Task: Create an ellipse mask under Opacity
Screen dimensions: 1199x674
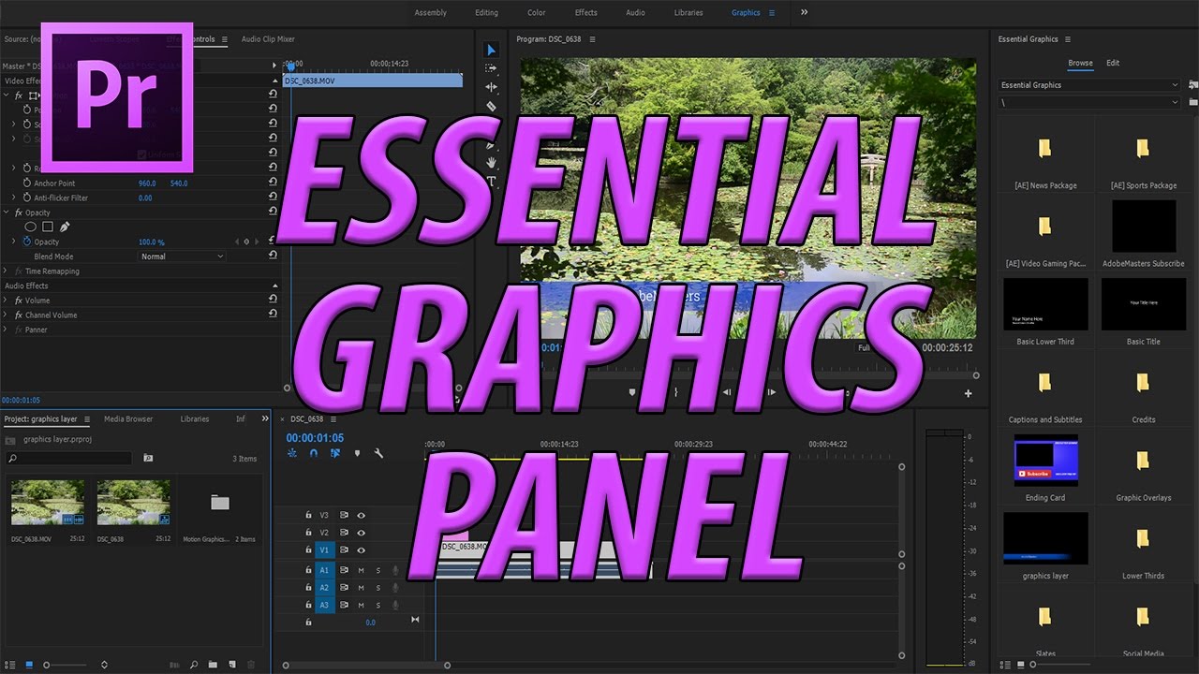Action: click(x=31, y=227)
